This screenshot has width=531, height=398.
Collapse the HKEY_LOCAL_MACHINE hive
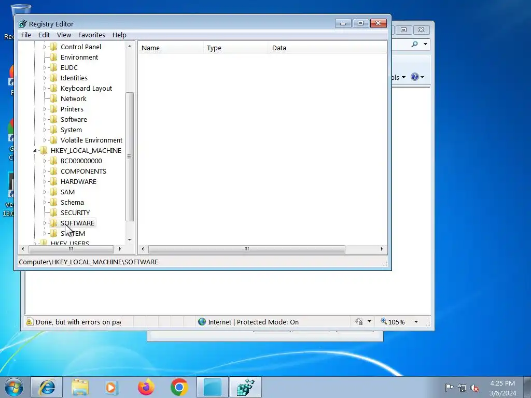[35, 151]
